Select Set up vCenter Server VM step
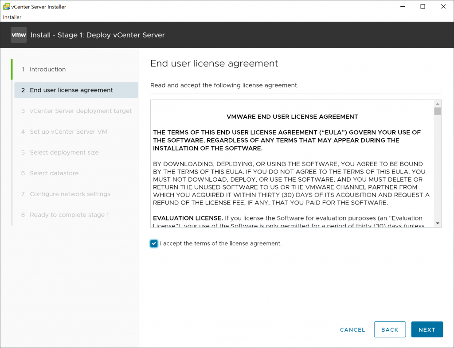 [x=76, y=132]
